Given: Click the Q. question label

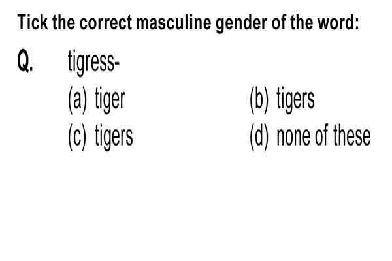Looking at the screenshot, I should (25, 61).
